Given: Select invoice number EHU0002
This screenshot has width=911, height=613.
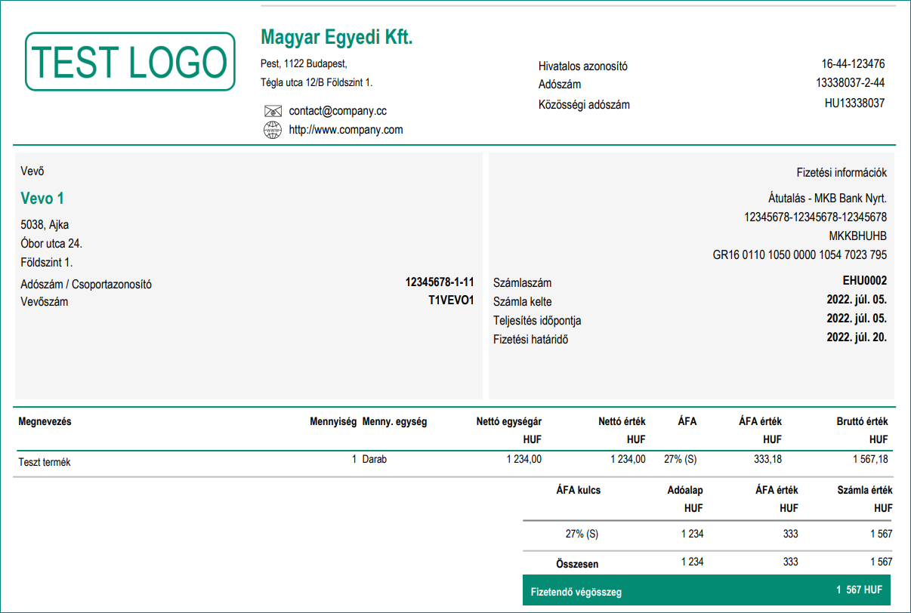Looking at the screenshot, I should pos(865,281).
